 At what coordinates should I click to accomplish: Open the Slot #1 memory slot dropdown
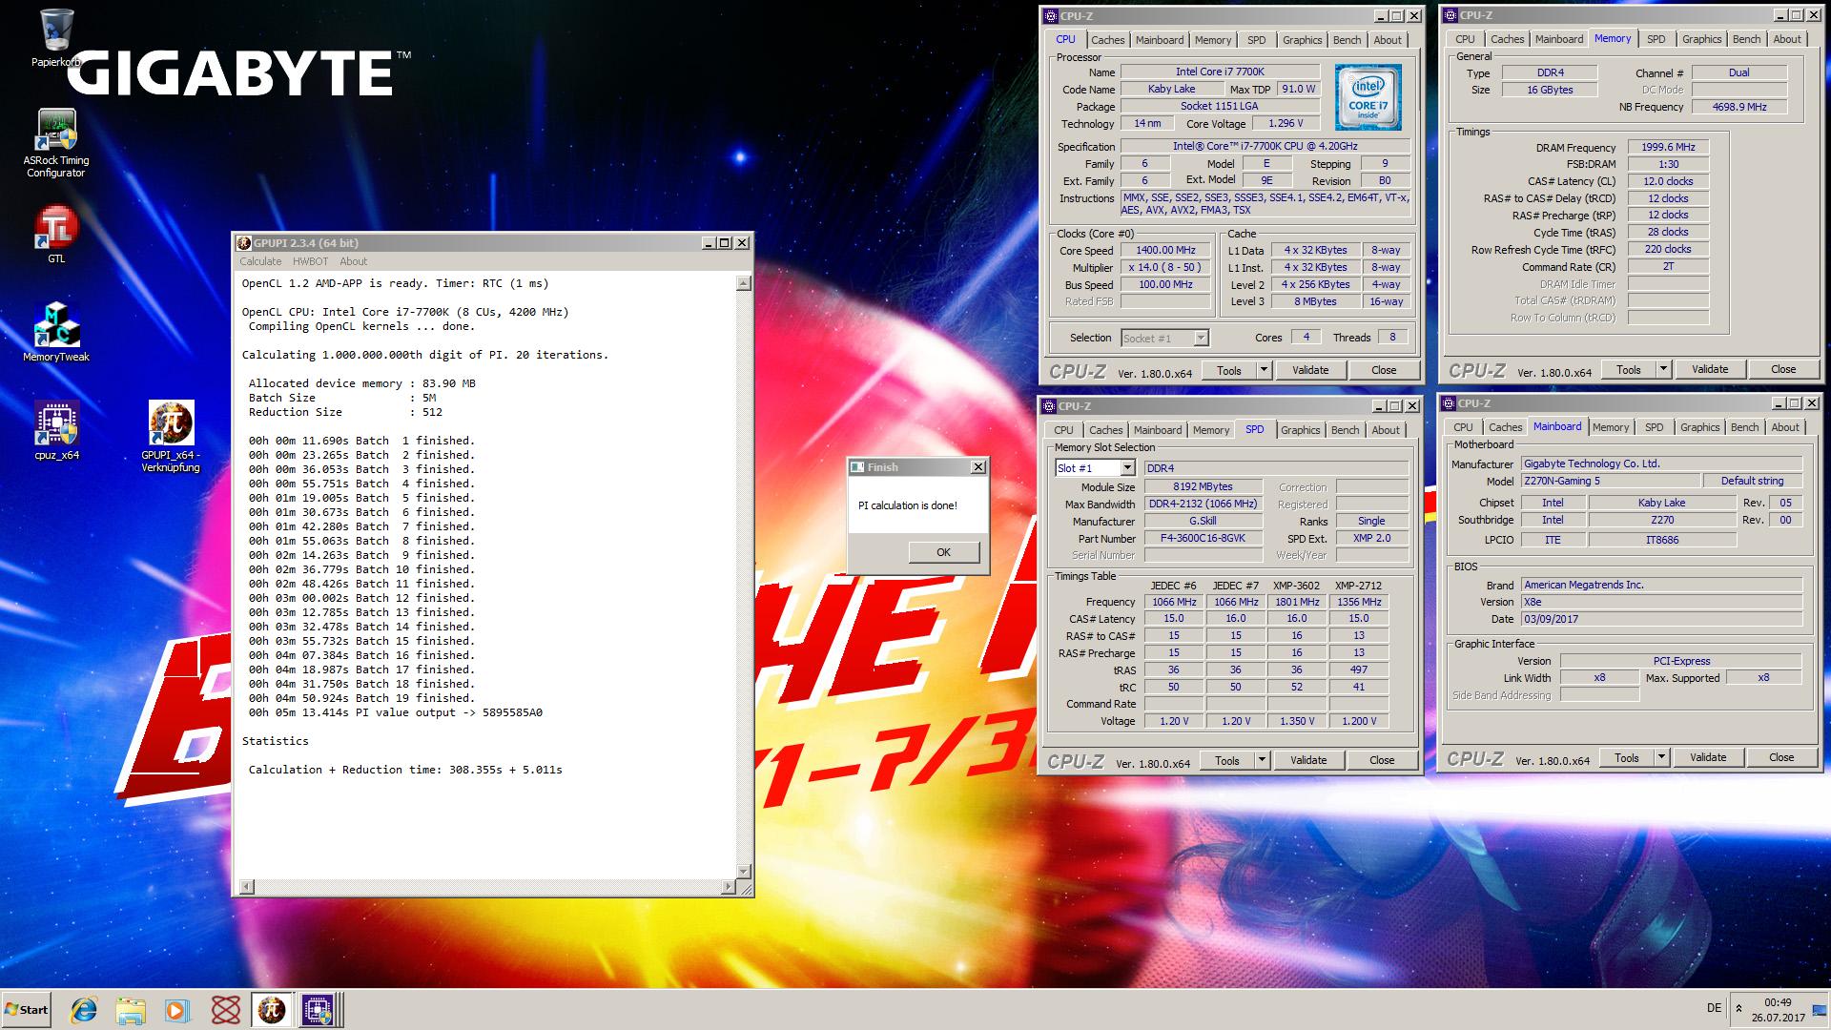[x=1095, y=468]
